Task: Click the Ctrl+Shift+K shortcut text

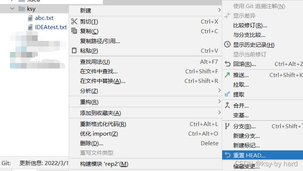Action: pyautogui.click(x=286, y=75)
